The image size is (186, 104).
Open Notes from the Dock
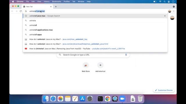[x=68, y=99]
